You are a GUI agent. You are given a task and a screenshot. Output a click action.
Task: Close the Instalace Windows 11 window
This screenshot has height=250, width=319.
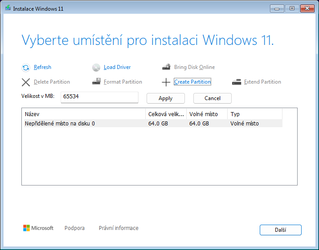tap(307, 8)
